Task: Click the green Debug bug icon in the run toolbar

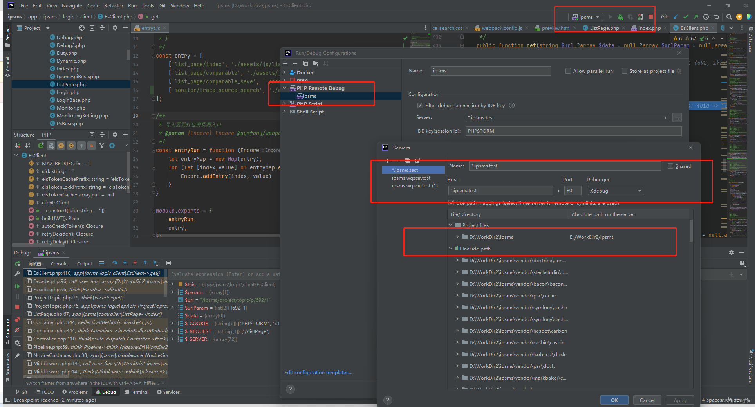Action: click(620, 17)
